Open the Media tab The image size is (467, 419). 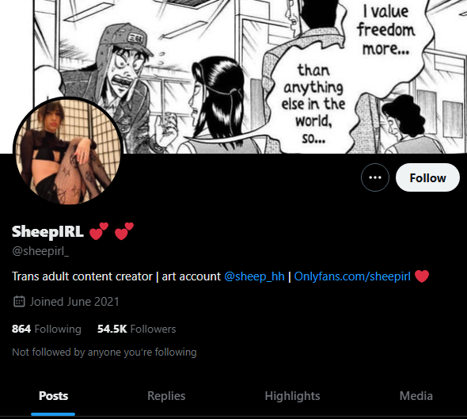(416, 396)
